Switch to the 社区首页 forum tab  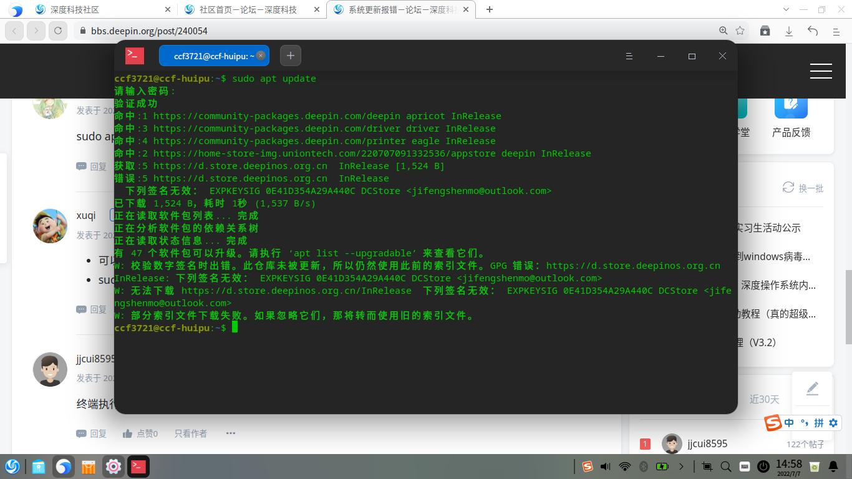[246, 9]
